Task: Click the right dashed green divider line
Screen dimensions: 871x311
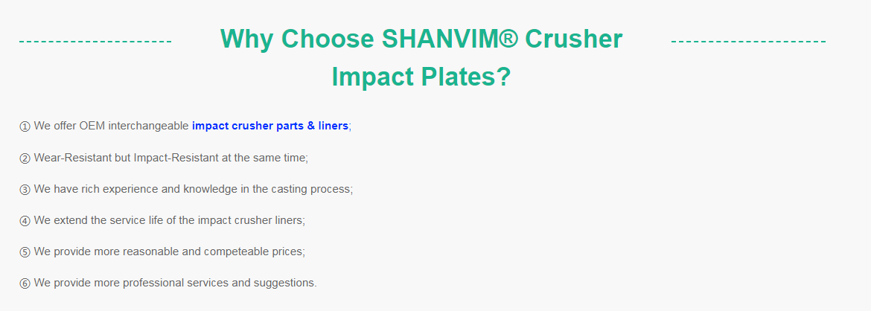Action: coord(748,42)
